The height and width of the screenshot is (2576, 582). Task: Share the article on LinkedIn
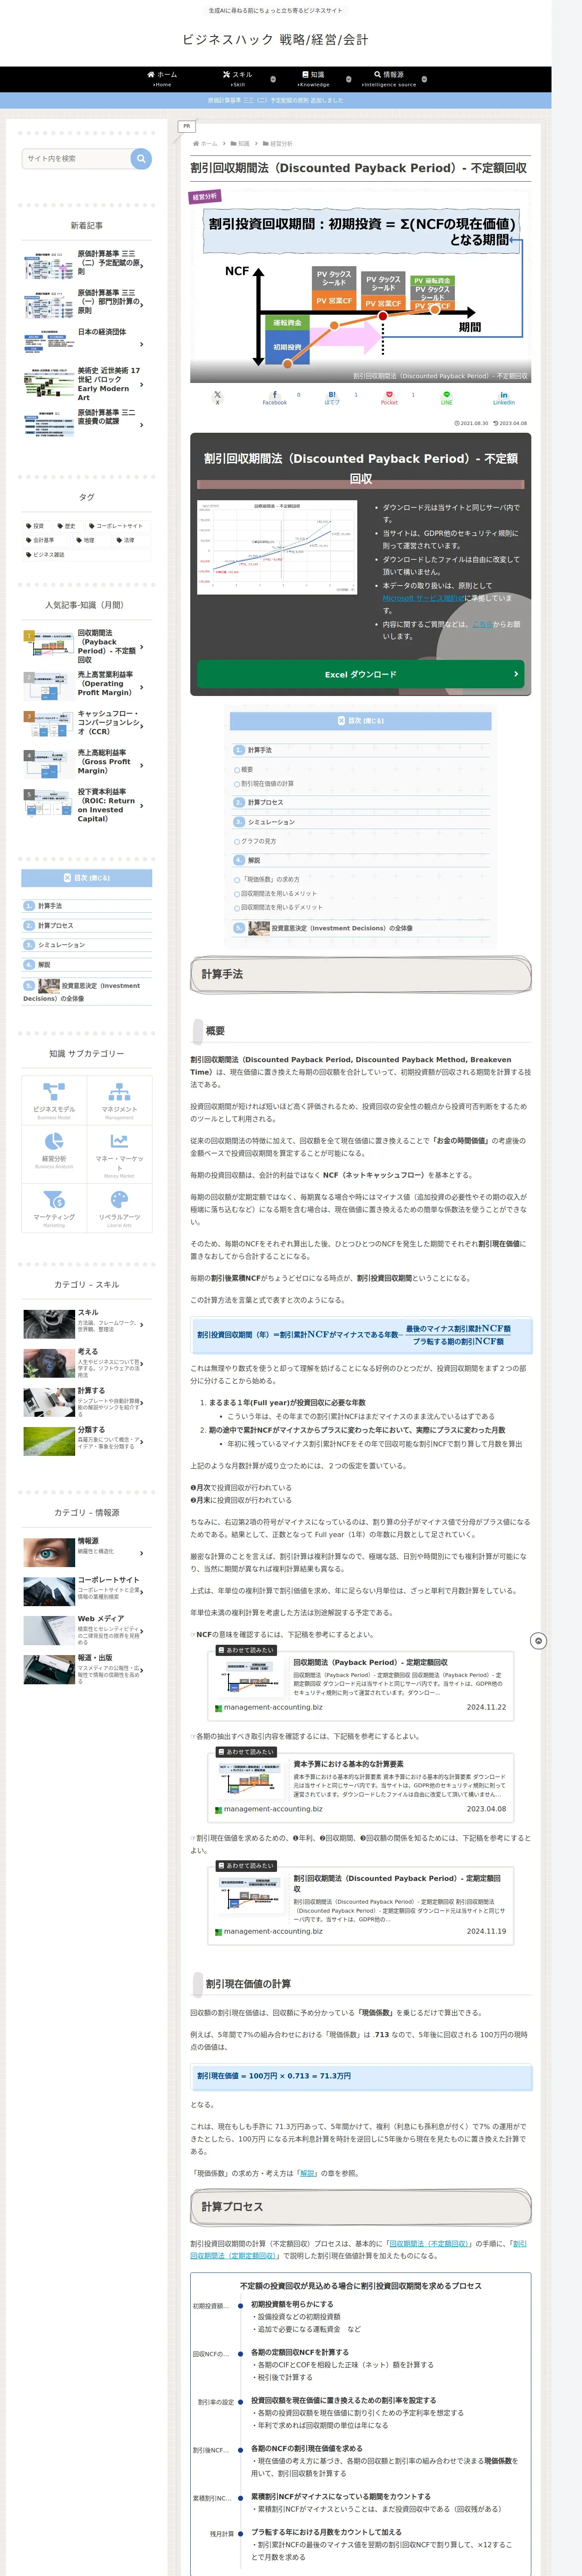click(x=504, y=397)
